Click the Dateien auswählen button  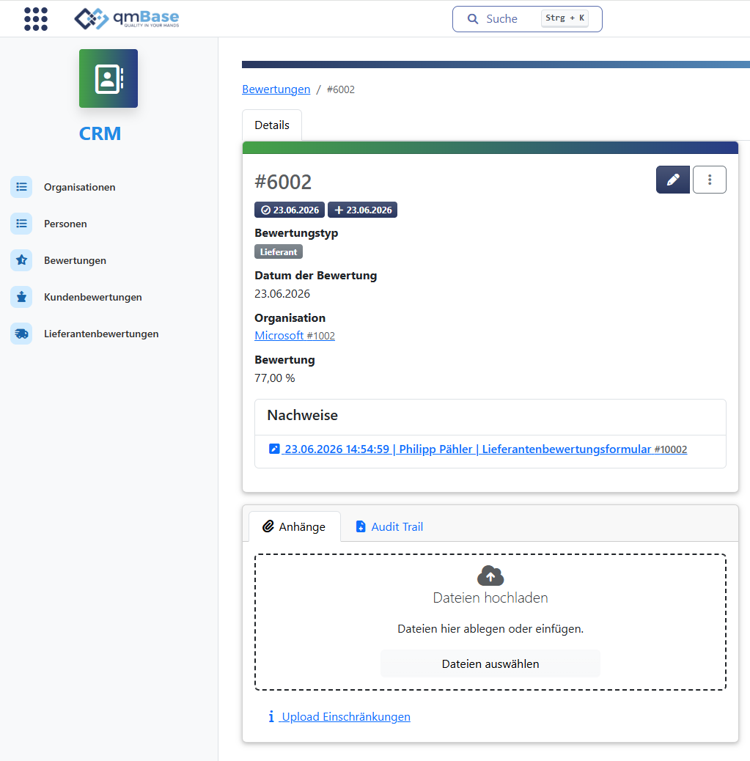(490, 663)
